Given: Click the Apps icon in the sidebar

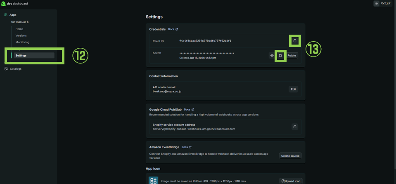Looking at the screenshot, I should pyautogui.click(x=6, y=15).
